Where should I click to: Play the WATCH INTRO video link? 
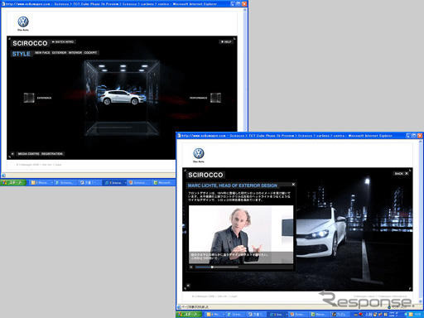point(63,42)
